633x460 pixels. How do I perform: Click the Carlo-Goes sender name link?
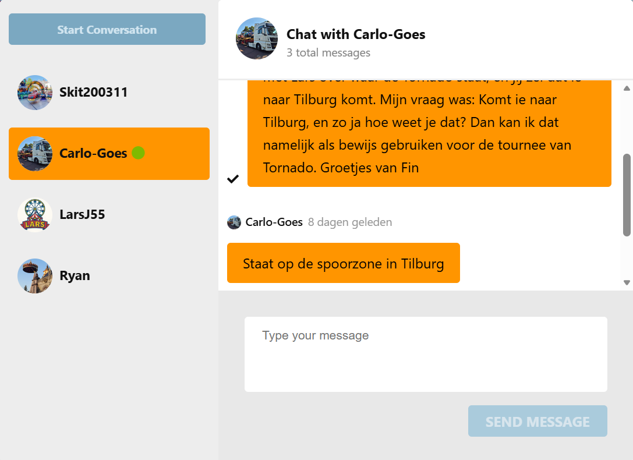pyautogui.click(x=274, y=222)
